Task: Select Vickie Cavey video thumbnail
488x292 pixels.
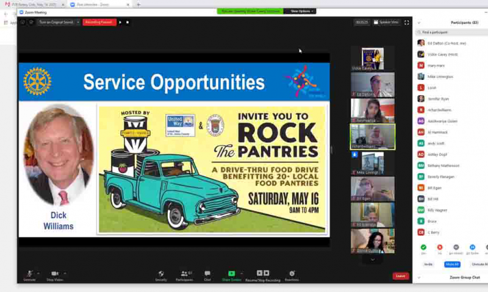Action: click(373, 59)
